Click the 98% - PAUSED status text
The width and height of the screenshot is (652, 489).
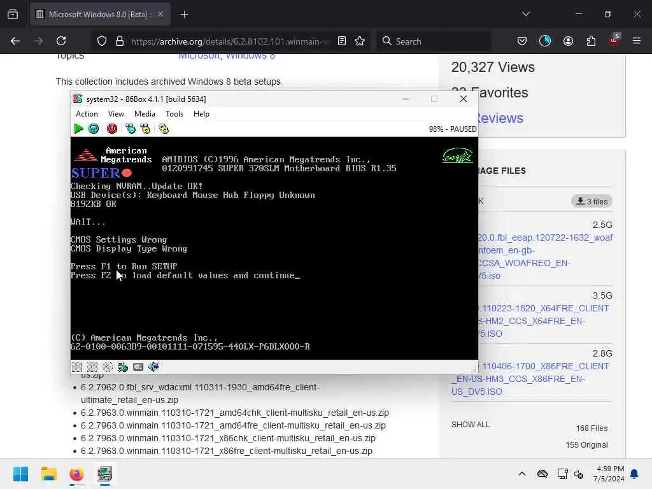coord(453,129)
